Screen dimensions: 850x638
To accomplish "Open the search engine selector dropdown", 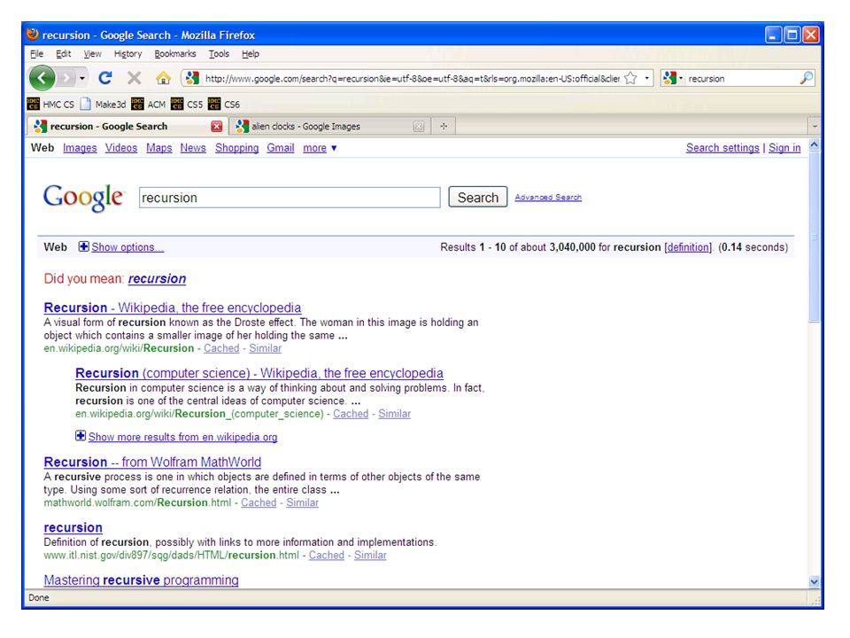I will click(672, 78).
